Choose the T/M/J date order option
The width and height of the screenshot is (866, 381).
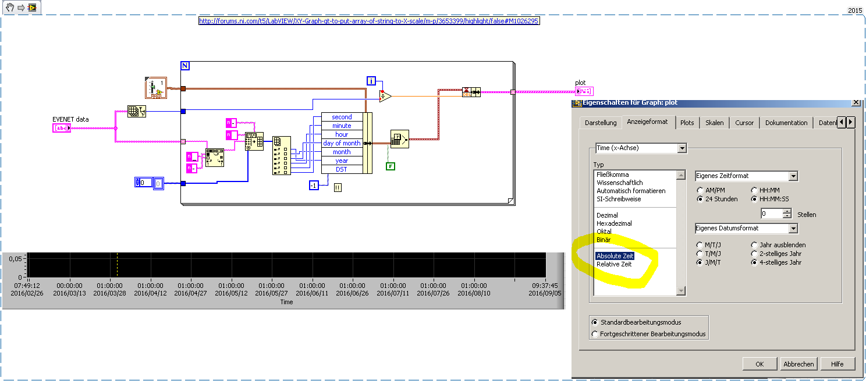(x=700, y=254)
